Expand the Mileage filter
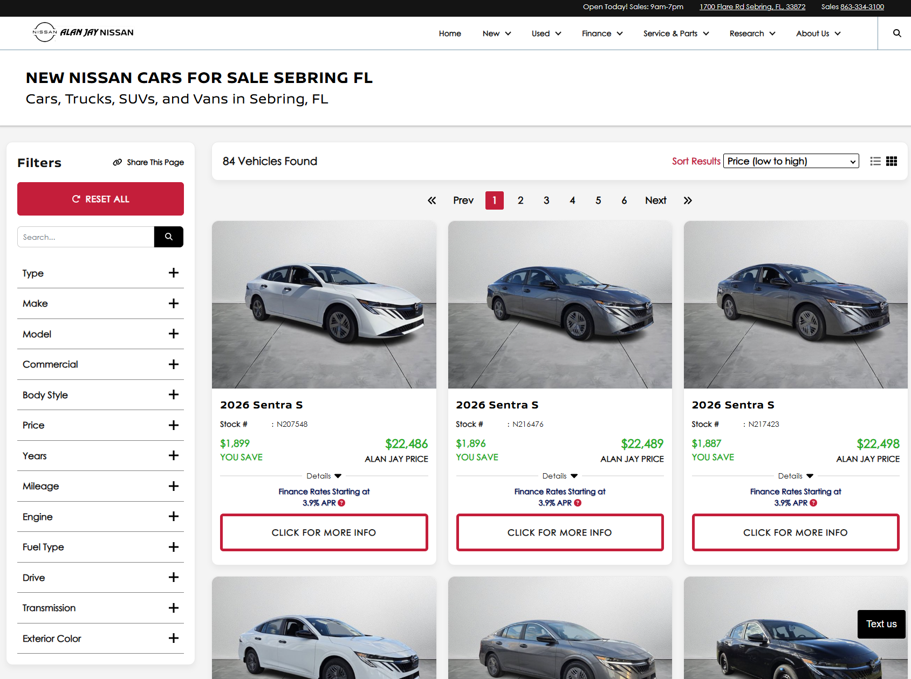Viewport: 911px width, 679px height. 100,486
